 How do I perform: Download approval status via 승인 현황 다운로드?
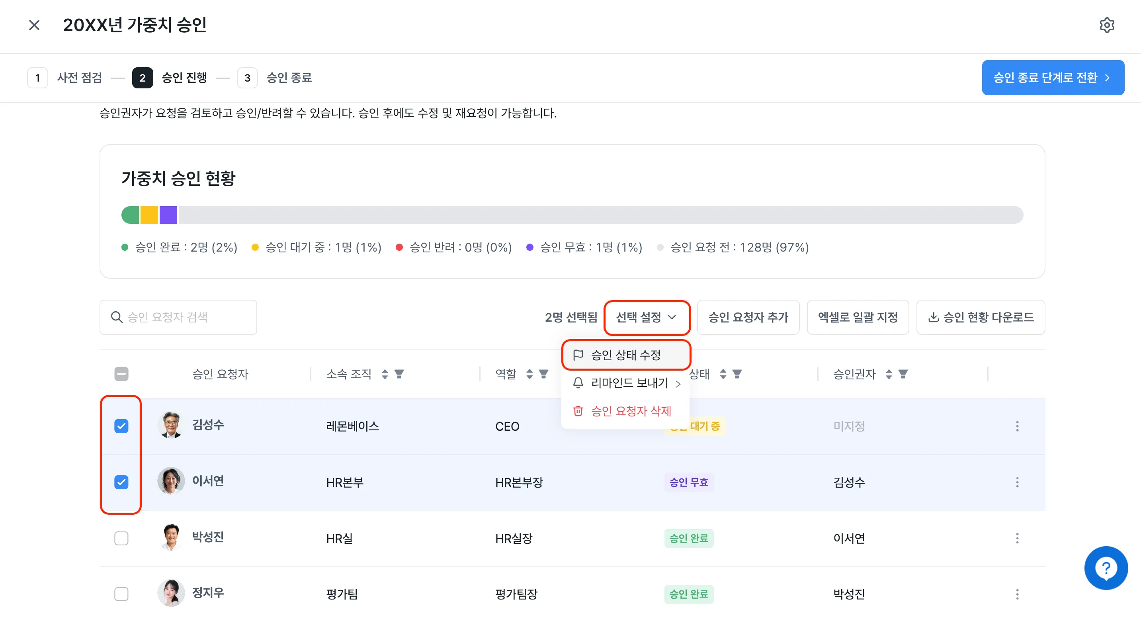click(980, 317)
